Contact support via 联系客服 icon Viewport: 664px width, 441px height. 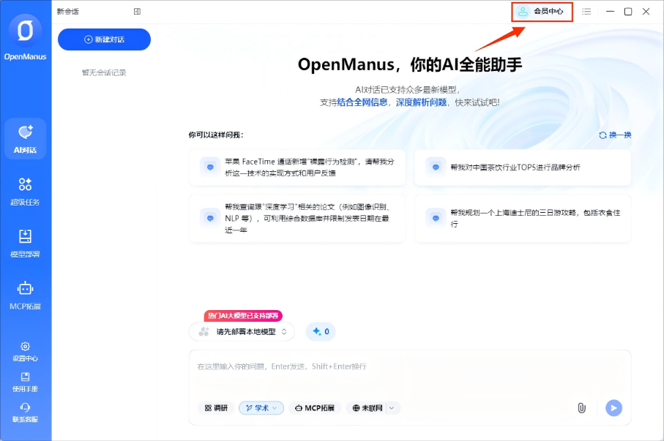point(26,412)
